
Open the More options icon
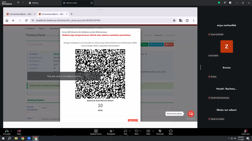(170, 131)
